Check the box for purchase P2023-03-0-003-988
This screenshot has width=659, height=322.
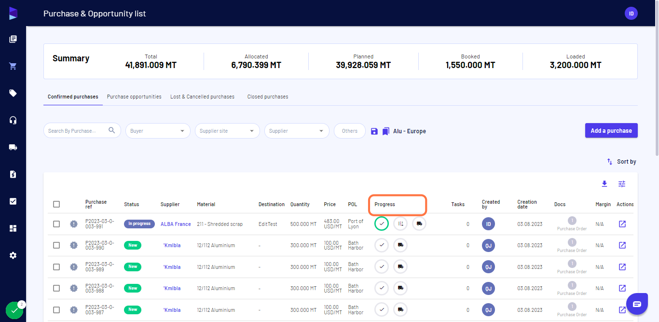click(x=56, y=288)
